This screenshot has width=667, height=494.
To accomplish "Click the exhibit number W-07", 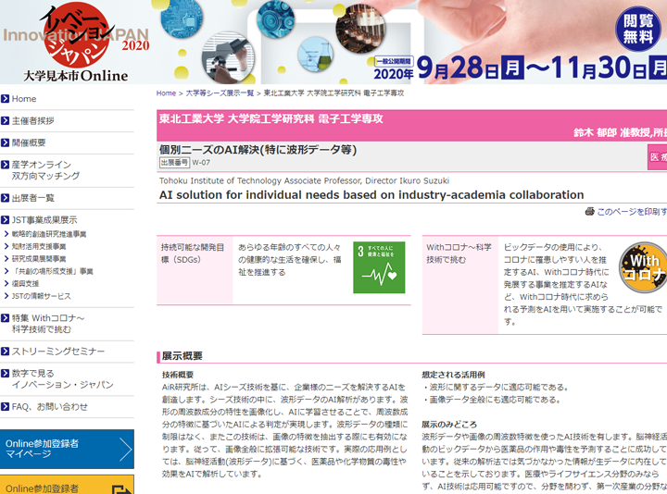I will tap(201, 162).
